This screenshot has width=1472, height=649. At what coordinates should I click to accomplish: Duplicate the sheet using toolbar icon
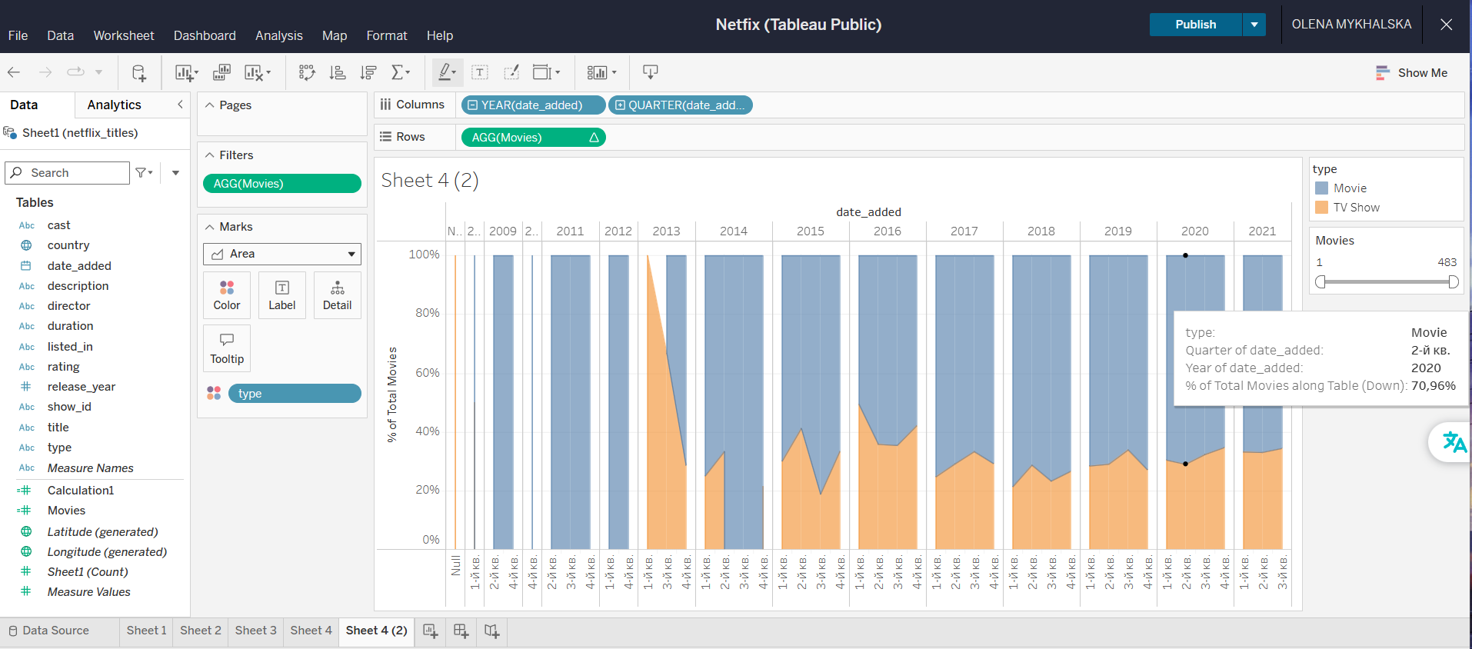tap(221, 72)
